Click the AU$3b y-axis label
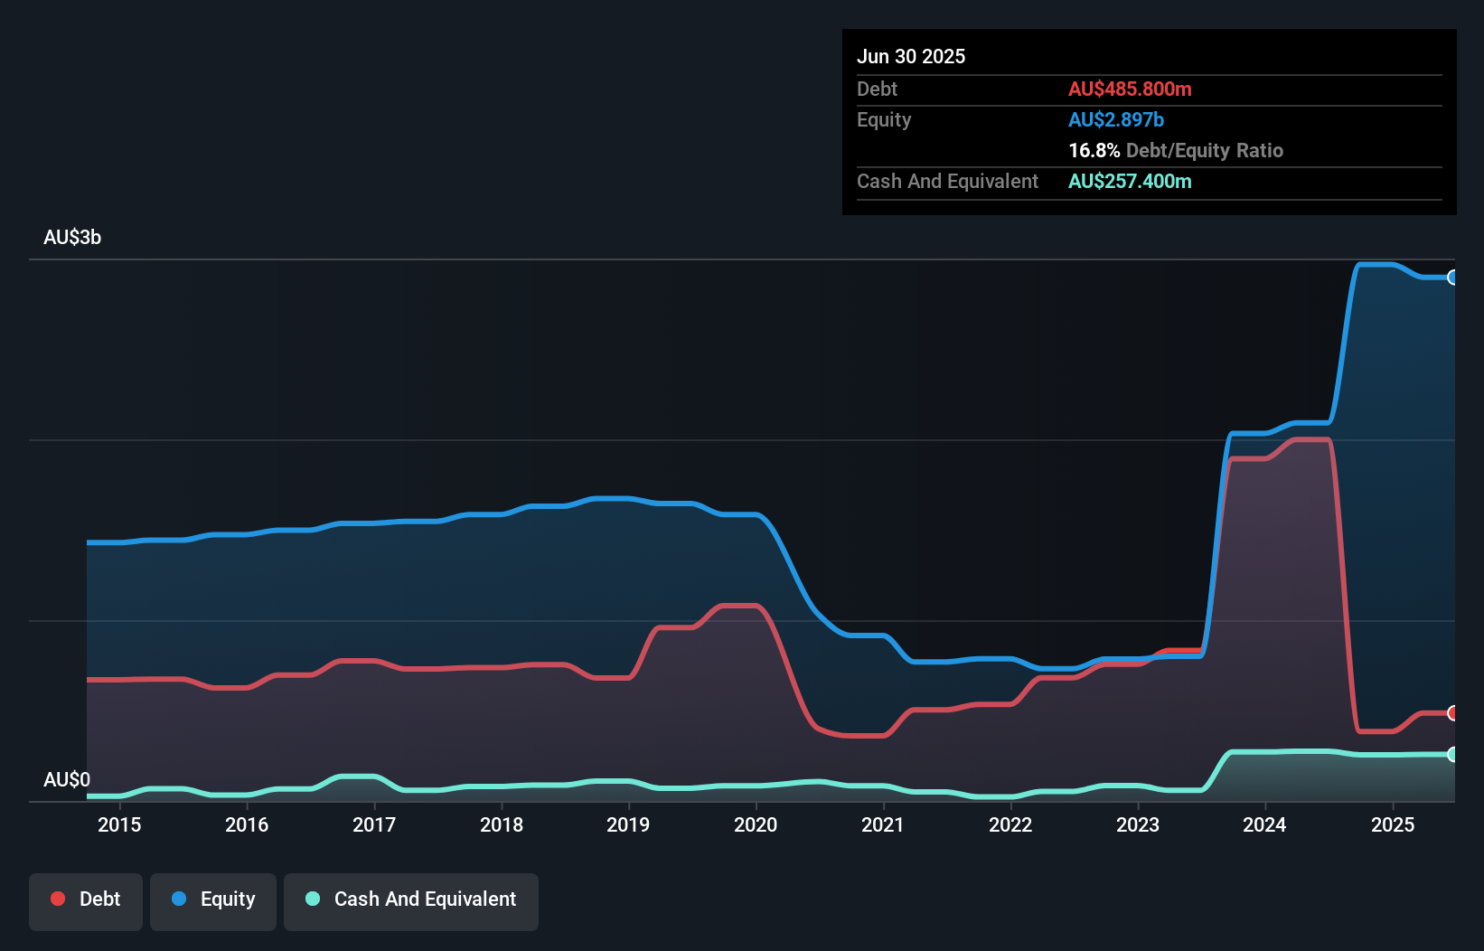The image size is (1484, 951). (x=72, y=238)
